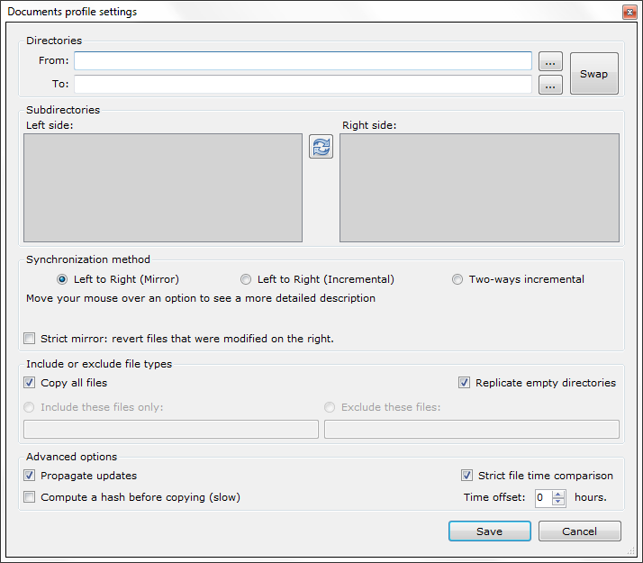Click the Left side subdirectories list

163,187
